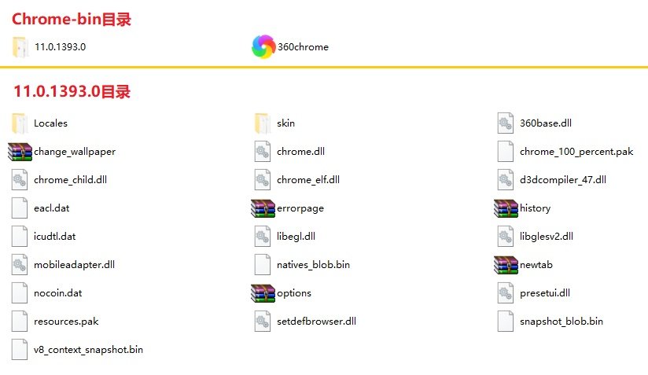Image resolution: width=648 pixels, height=375 pixels.
Task: Select the change_wallpaper archive icon
Action: click(x=20, y=152)
